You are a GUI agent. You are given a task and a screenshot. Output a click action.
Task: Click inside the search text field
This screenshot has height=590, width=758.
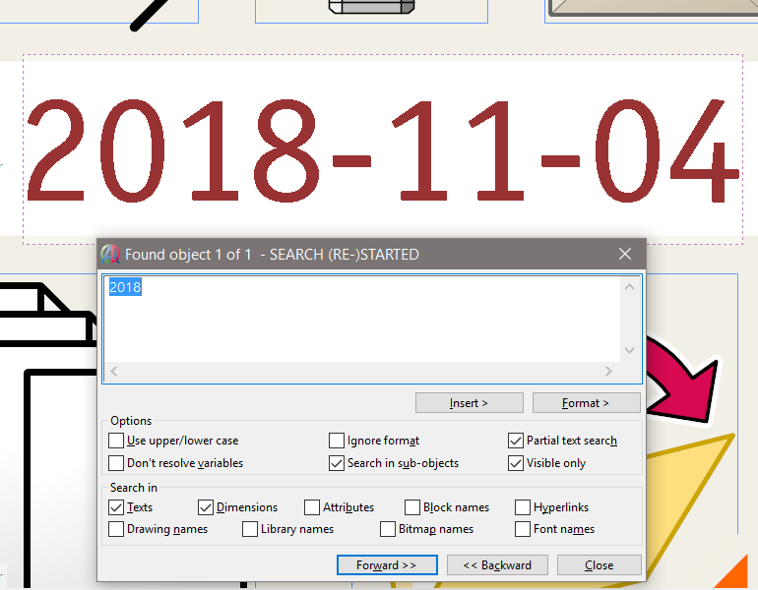(362, 319)
